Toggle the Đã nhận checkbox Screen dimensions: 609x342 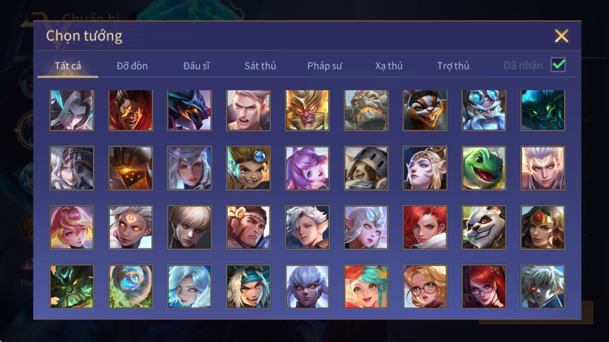(558, 65)
